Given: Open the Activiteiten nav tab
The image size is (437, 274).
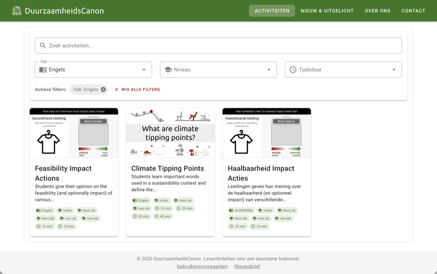Looking at the screenshot, I should click(272, 10).
